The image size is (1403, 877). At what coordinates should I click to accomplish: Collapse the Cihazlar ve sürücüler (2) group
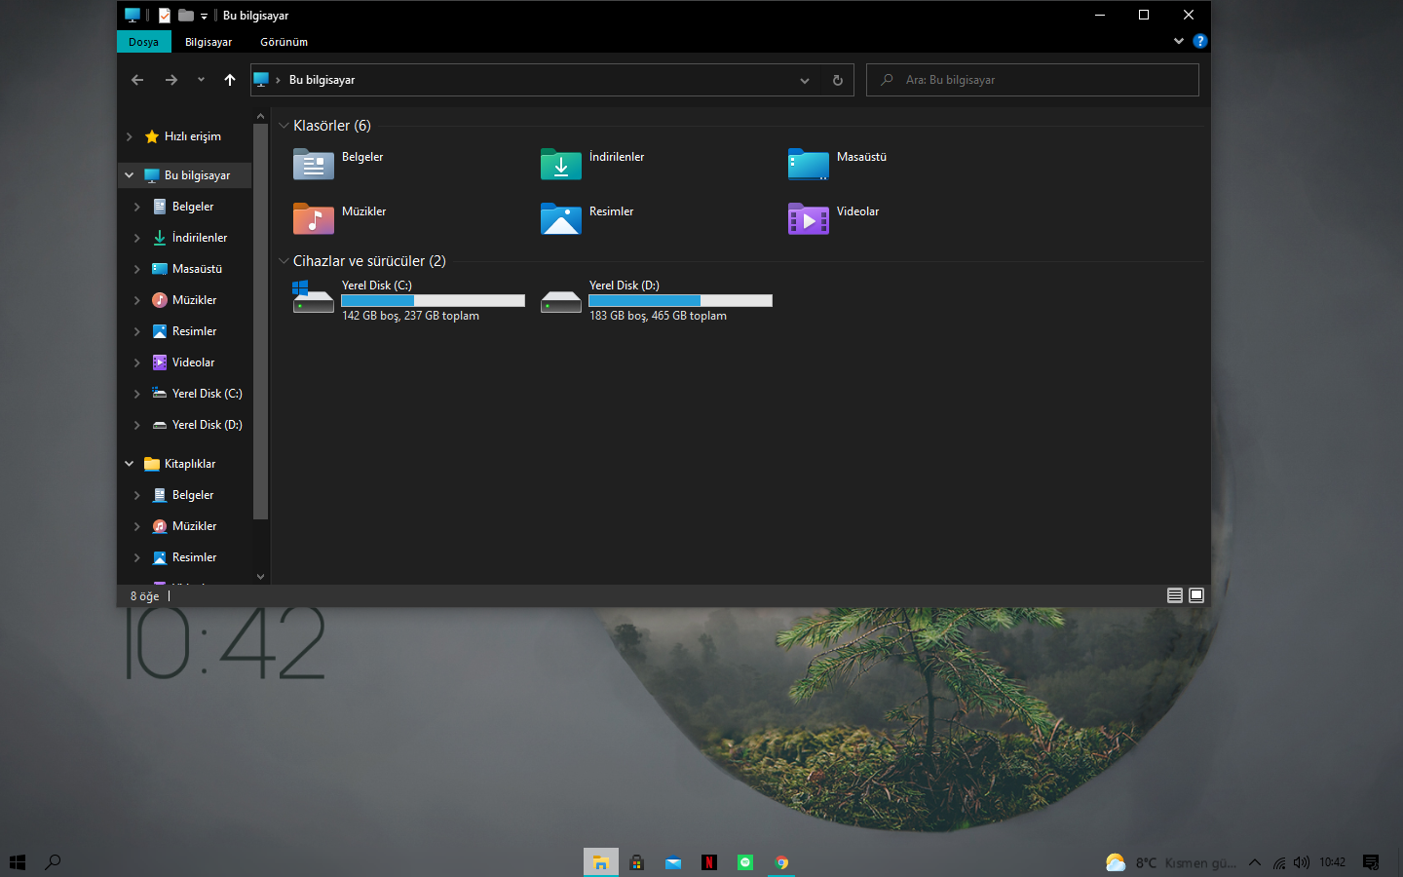(284, 261)
